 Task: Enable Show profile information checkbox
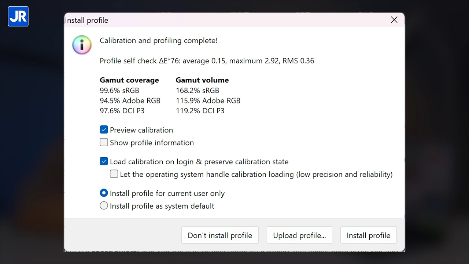104,142
